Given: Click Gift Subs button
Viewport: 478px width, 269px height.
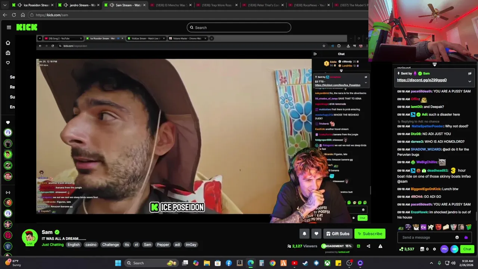Looking at the screenshot, I should tap(338, 234).
